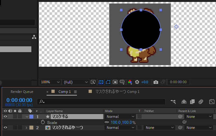Screen dimensions: 216x136
Task: Open grid and guide options icon
Action: click(122, 82)
